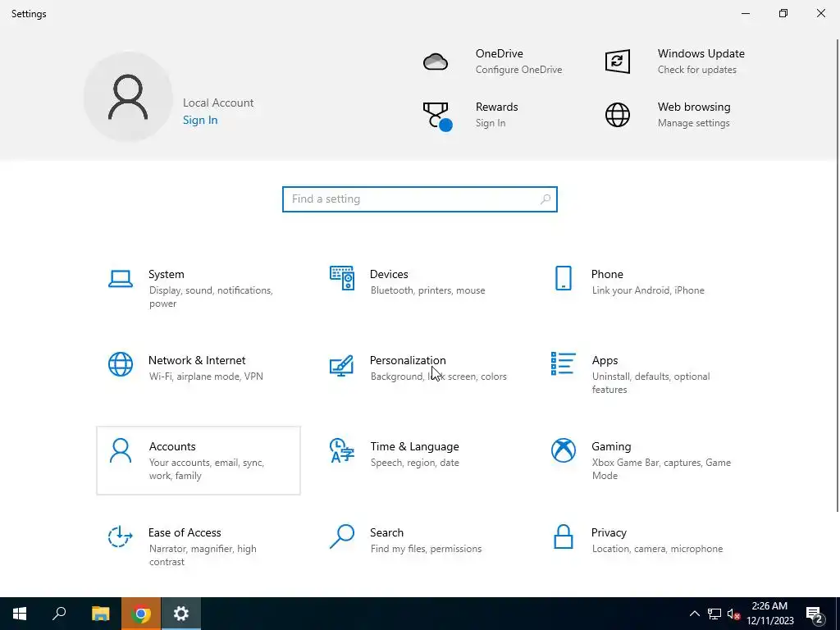Viewport: 840px width, 630px height.
Task: Click the Windows Update refresh icon
Action: pyautogui.click(x=617, y=61)
